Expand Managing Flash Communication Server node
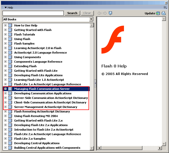 5,89
